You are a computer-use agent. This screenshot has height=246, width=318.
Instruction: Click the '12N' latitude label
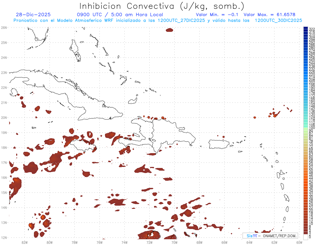point(4,238)
